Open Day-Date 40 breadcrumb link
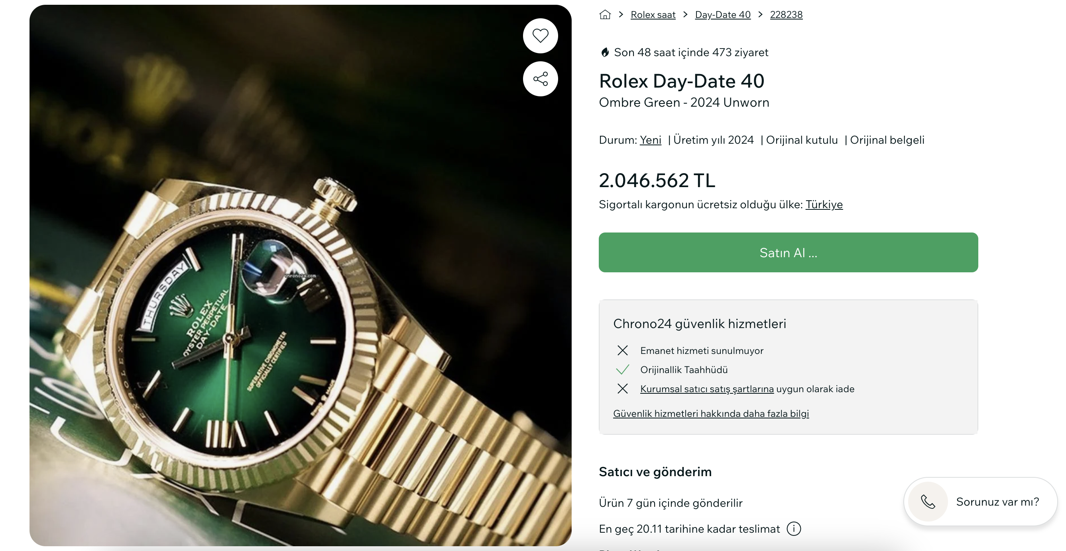The height and width of the screenshot is (551, 1066). click(x=722, y=15)
